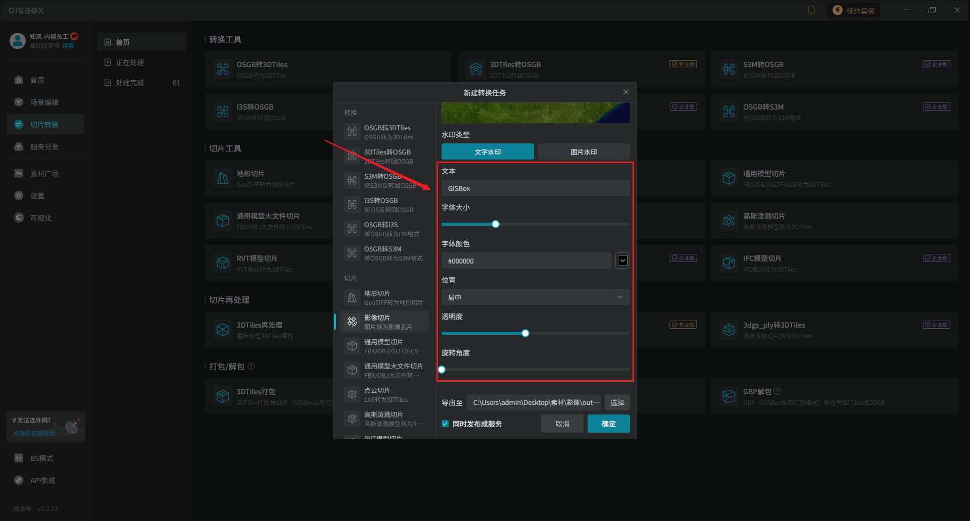Open the 续约套餐 renewal button

[x=853, y=10]
